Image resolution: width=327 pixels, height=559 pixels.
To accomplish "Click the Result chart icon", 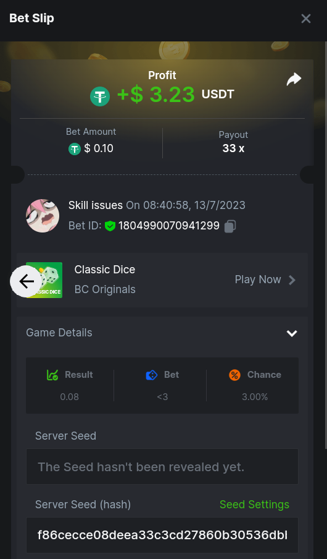I will 52,375.
